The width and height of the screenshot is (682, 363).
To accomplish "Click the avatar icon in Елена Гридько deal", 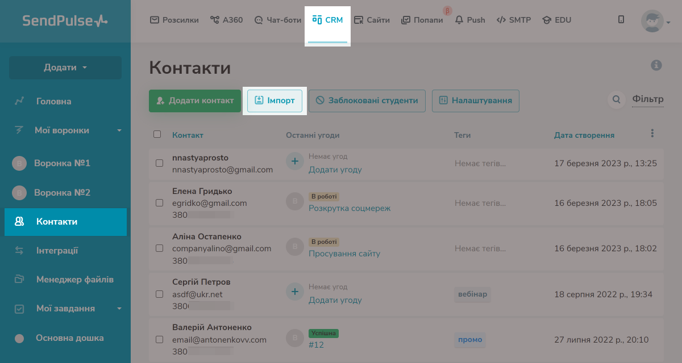I will pos(294,201).
